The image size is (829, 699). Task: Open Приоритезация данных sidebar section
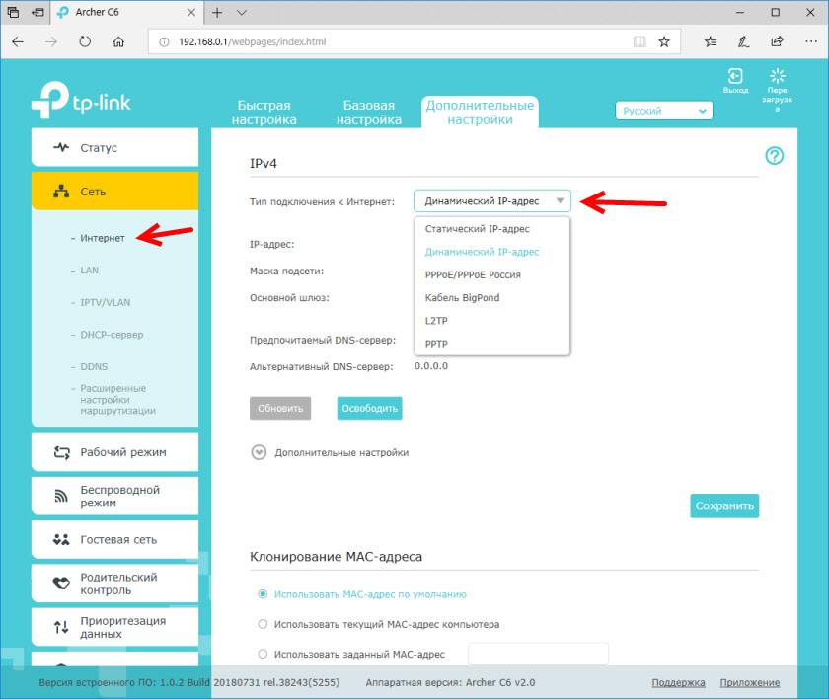(114, 627)
